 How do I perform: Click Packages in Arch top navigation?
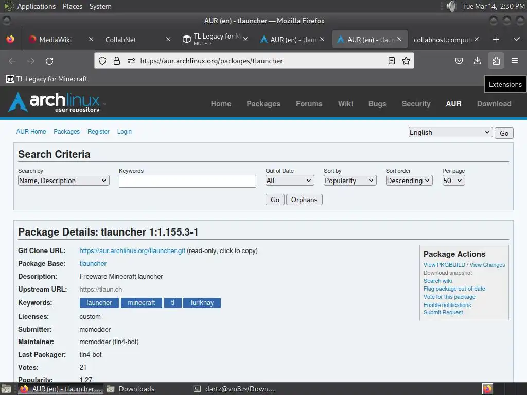click(x=263, y=104)
